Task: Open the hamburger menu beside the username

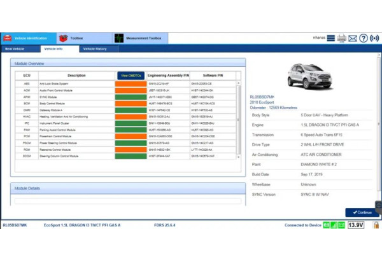Action: [331, 38]
